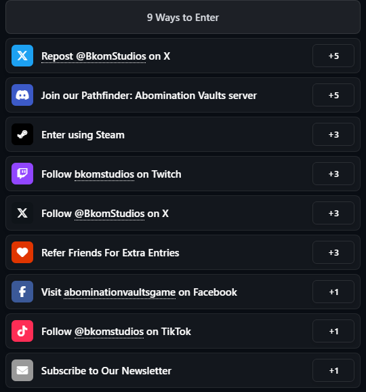Click +3 button for Refer Friends entry
Viewport: 366px width, 392px height.
coord(333,252)
